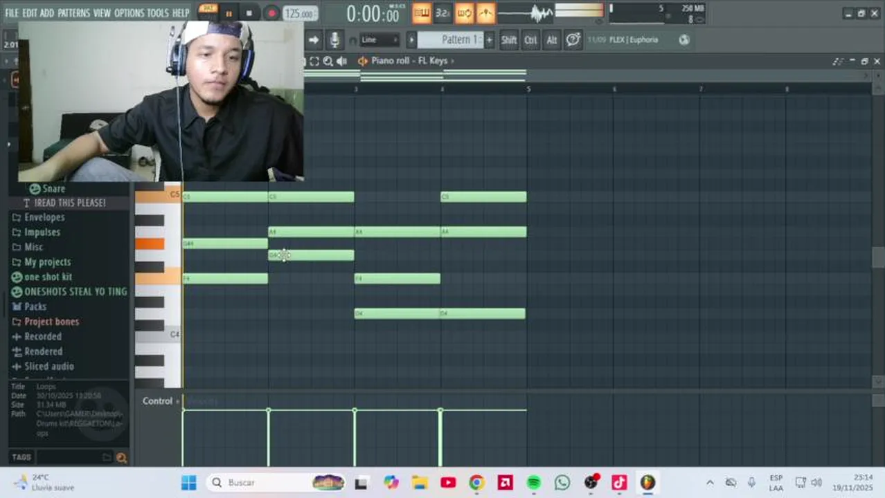Toggle the Ctrl modifier button

(x=530, y=40)
